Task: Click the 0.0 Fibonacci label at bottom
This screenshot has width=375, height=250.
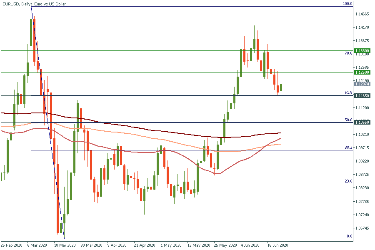Action: coord(350,236)
